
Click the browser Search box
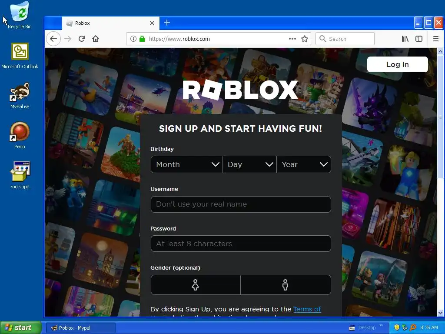click(345, 39)
